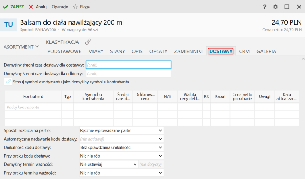The width and height of the screenshot is (305, 179).
Task: Click the RR column header
Action: pyautogui.click(x=206, y=96)
